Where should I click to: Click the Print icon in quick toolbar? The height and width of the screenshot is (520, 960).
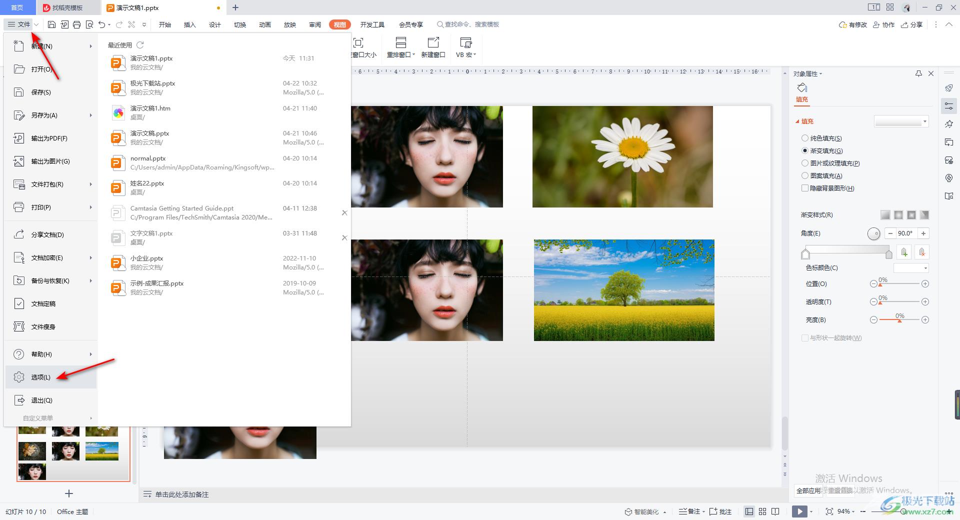[x=76, y=24]
